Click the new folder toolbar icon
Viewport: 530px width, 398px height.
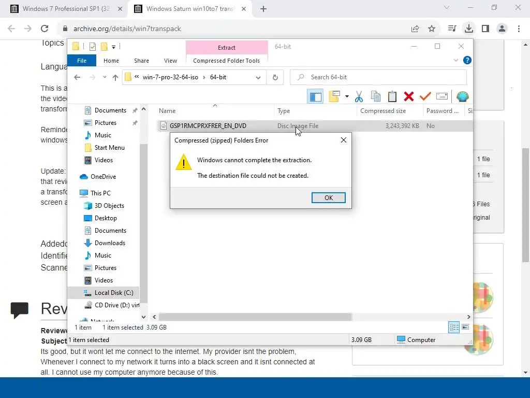pos(334,96)
